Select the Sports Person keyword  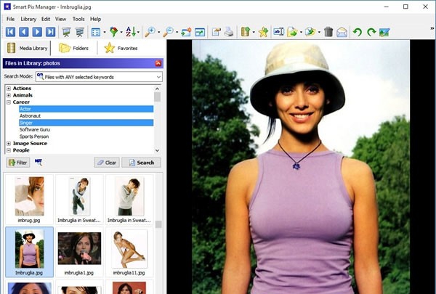click(34, 136)
